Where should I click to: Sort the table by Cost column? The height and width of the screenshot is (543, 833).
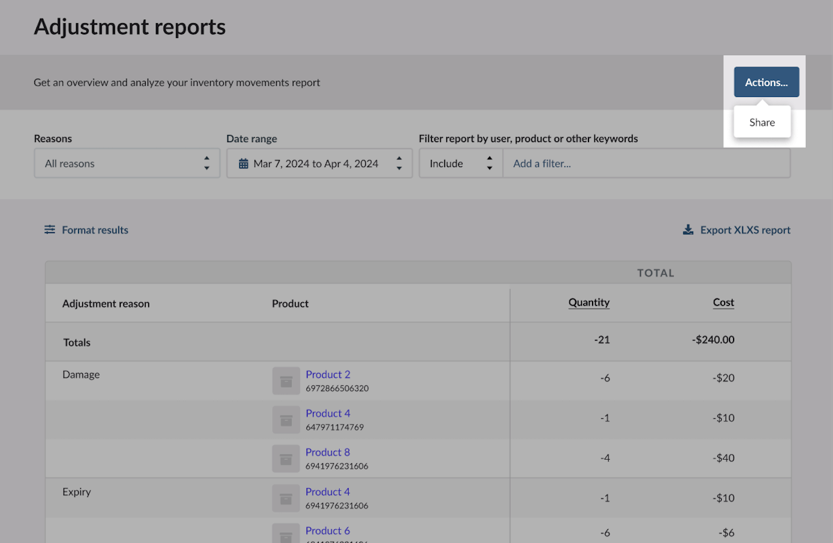pyautogui.click(x=723, y=302)
